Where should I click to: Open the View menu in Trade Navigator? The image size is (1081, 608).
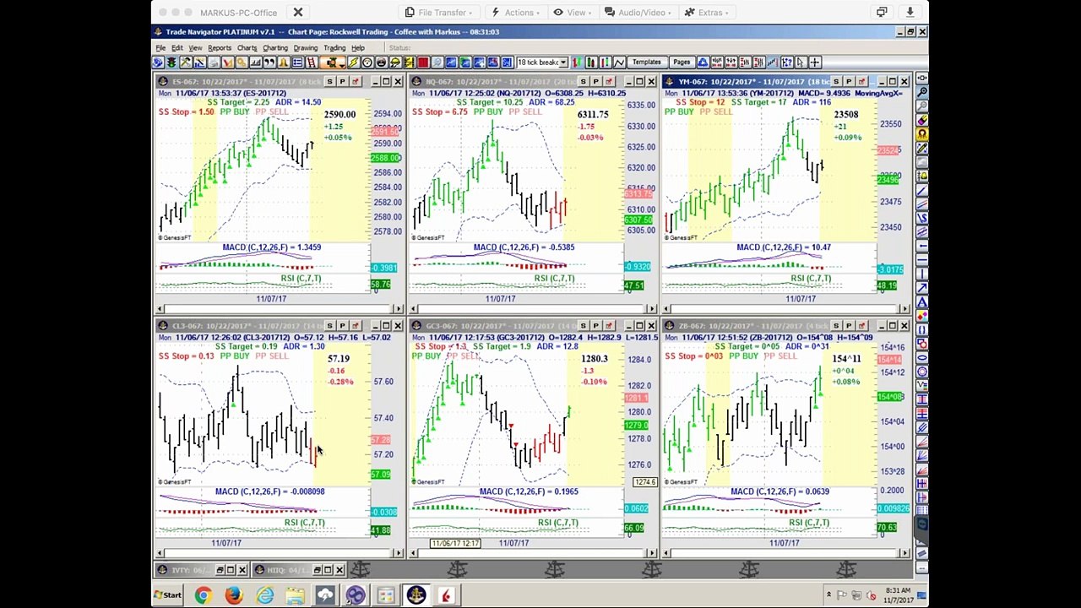pos(195,48)
